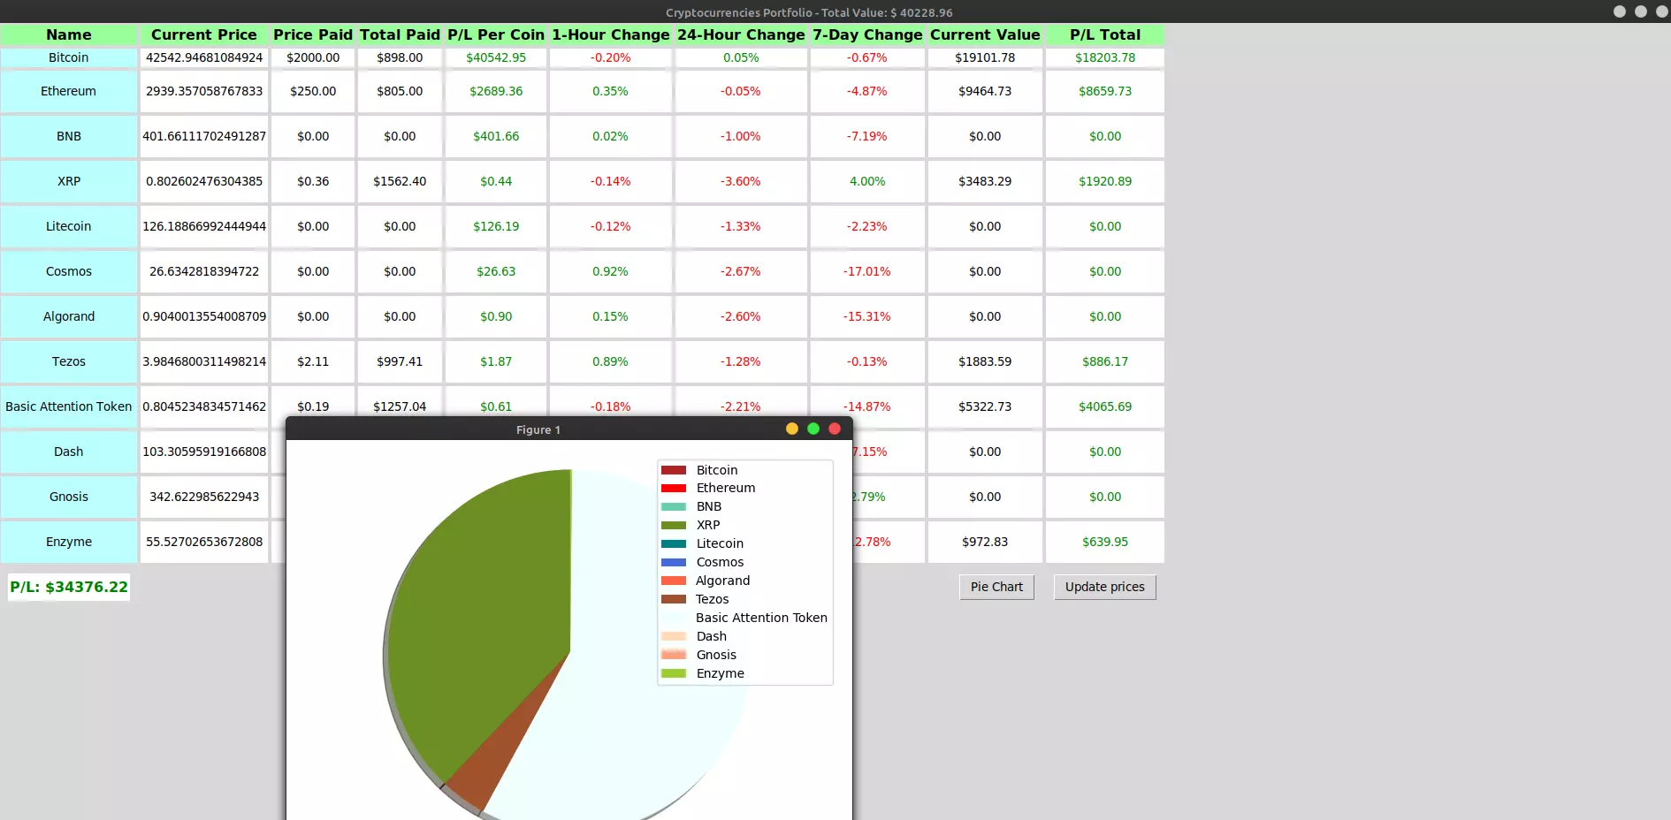1671x820 pixels.
Task: Click the P/L total summary label
Action: click(x=69, y=587)
